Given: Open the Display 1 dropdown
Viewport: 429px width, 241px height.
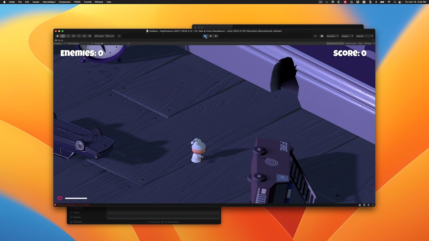Looking at the screenshot, I should tap(60, 44).
